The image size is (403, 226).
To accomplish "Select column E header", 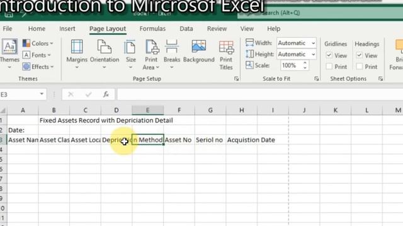I will (148, 110).
